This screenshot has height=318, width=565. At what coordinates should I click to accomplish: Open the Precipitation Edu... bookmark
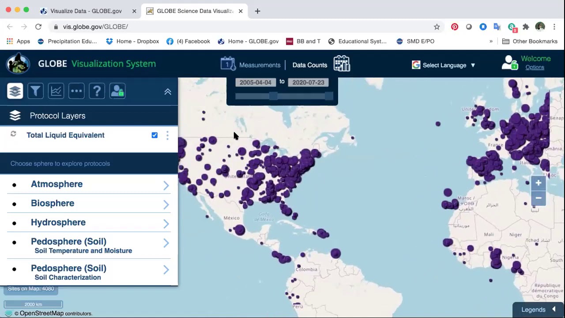pos(67,41)
